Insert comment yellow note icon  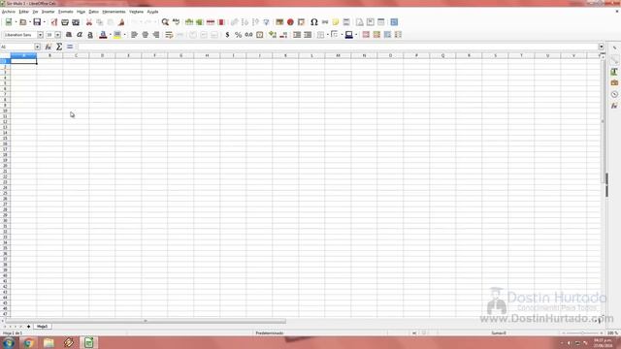[x=336, y=22]
